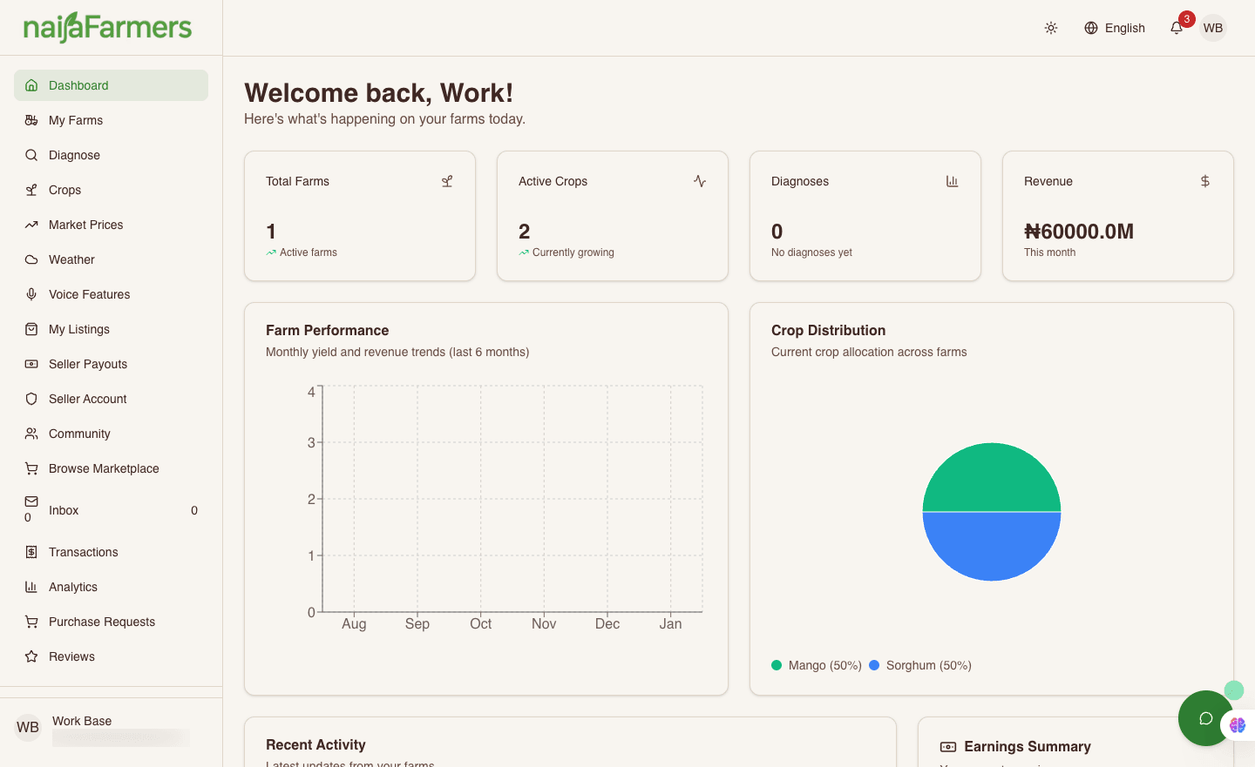
Task: Click the Weather cloud icon in sidebar
Action: [31, 259]
